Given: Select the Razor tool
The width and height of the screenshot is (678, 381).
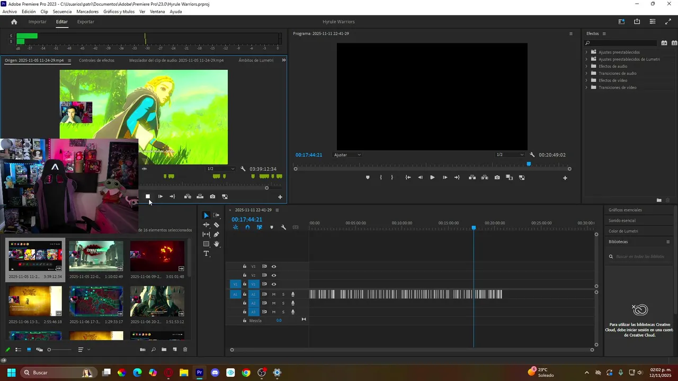Looking at the screenshot, I should pyautogui.click(x=216, y=225).
